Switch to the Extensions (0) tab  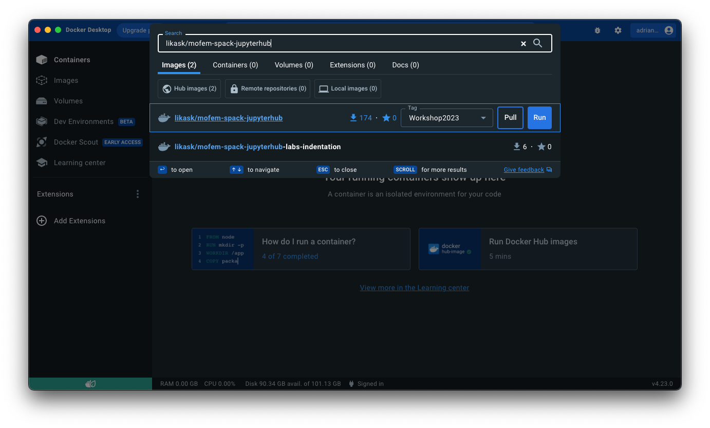coord(352,65)
